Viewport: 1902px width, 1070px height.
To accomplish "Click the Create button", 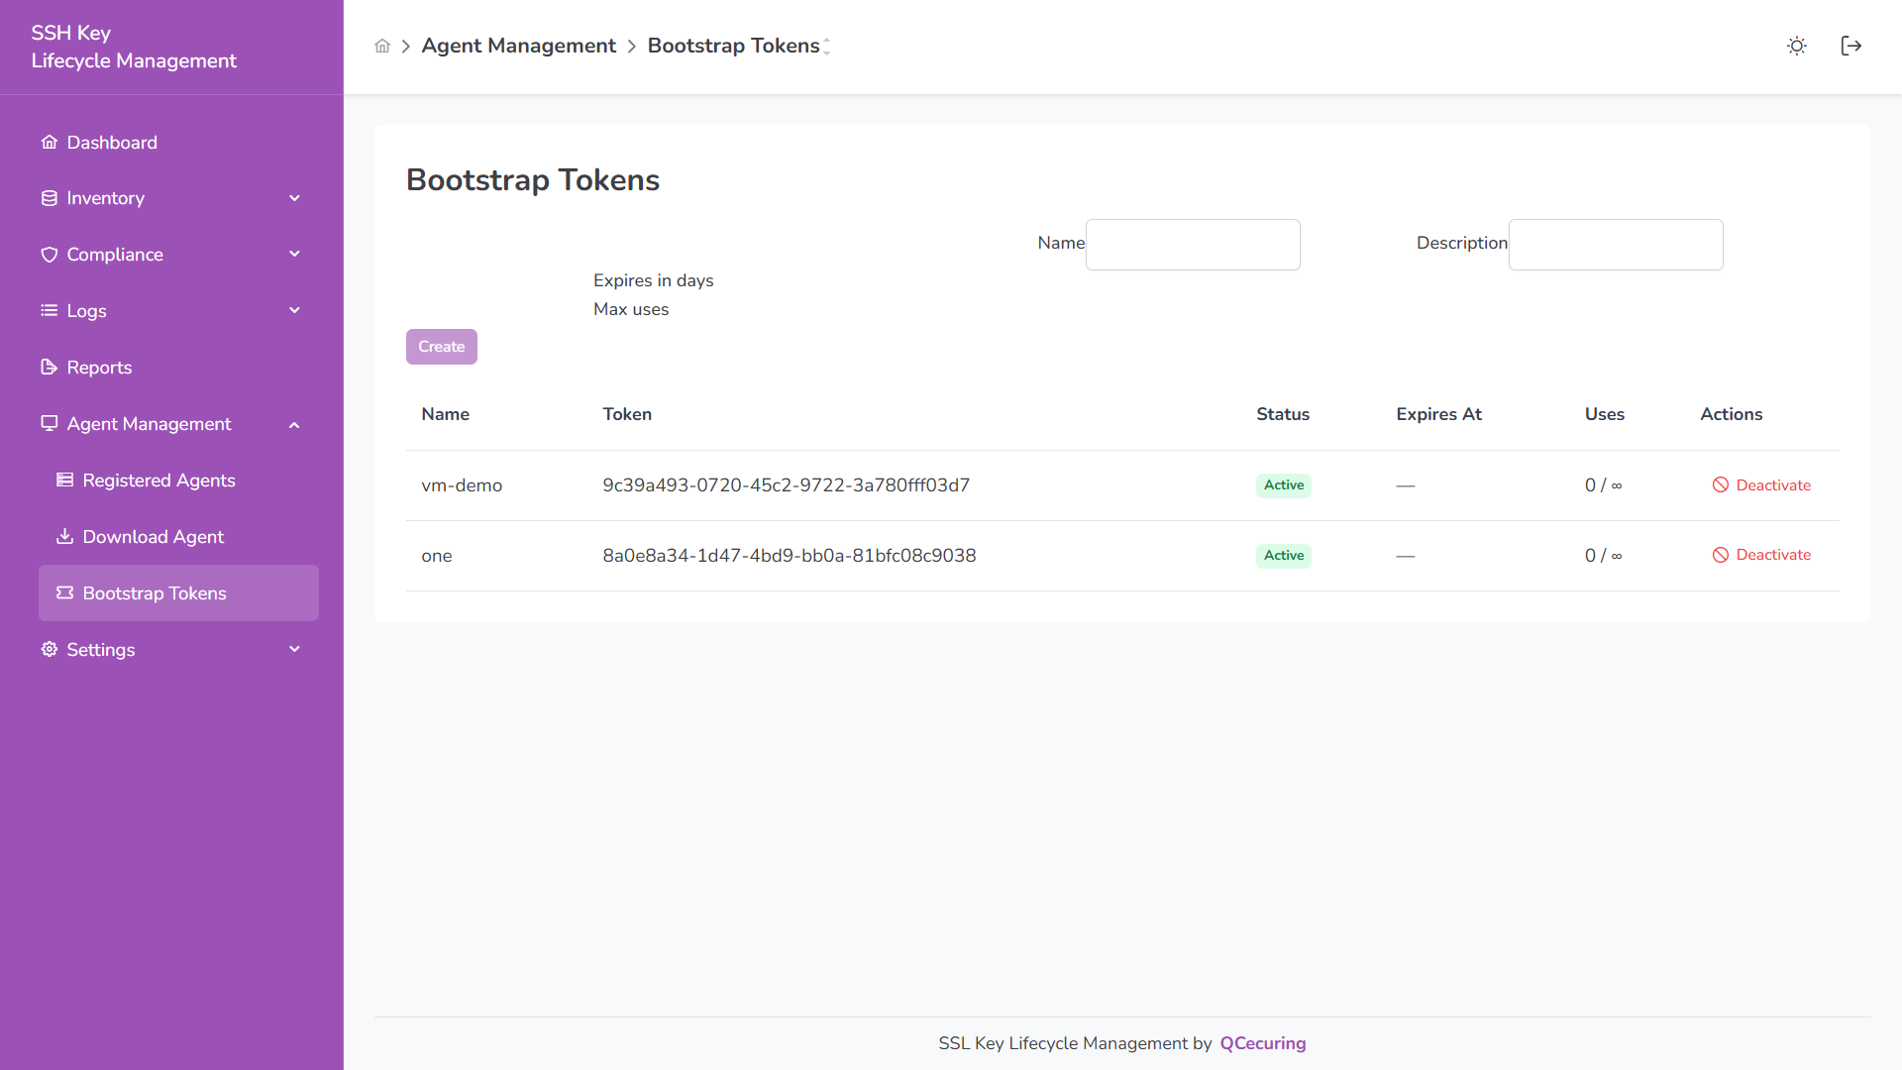I will tap(441, 346).
